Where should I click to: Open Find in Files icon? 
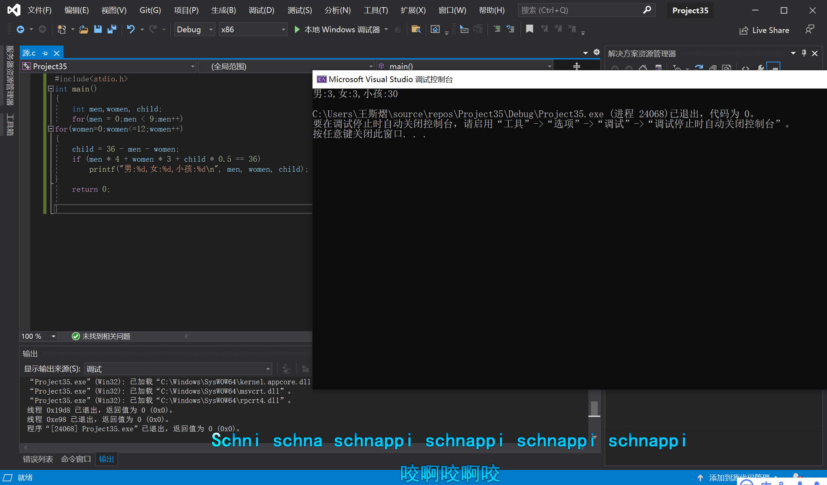[416, 29]
